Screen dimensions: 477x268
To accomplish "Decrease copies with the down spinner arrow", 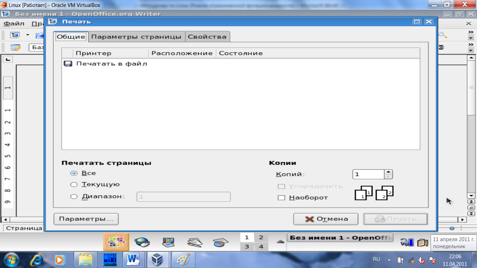I will coord(389,177).
